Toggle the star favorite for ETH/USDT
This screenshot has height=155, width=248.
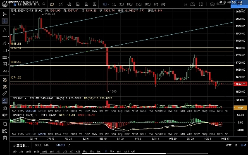(15, 4)
